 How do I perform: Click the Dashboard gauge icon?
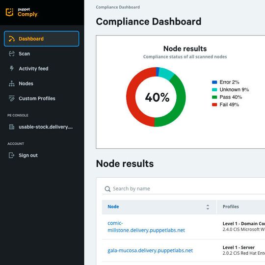(x=11, y=39)
